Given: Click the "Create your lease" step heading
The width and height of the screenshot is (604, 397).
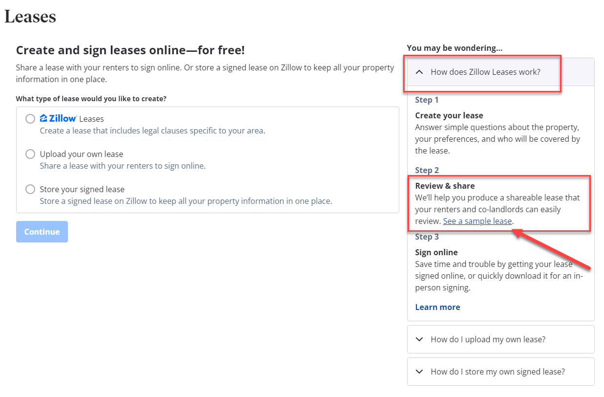Looking at the screenshot, I should coord(449,115).
